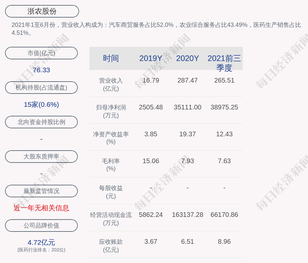Select gross margin value 15.06
The image size is (308, 263).
pyautogui.click(x=151, y=161)
